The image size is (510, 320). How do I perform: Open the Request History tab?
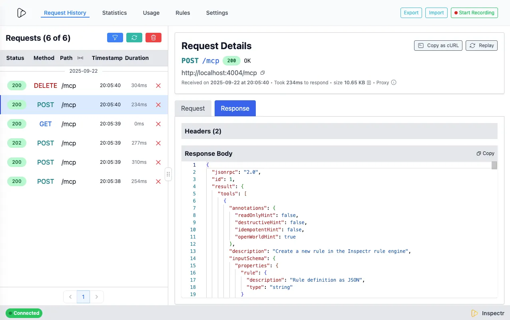coord(65,13)
